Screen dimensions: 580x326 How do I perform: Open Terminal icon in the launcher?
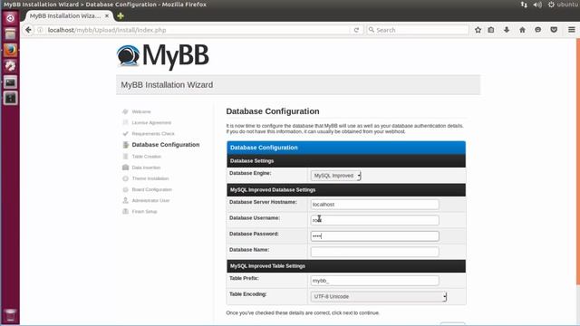[x=10, y=82]
